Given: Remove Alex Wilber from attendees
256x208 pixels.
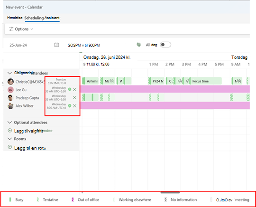Looking at the screenshot, I should (74, 106).
